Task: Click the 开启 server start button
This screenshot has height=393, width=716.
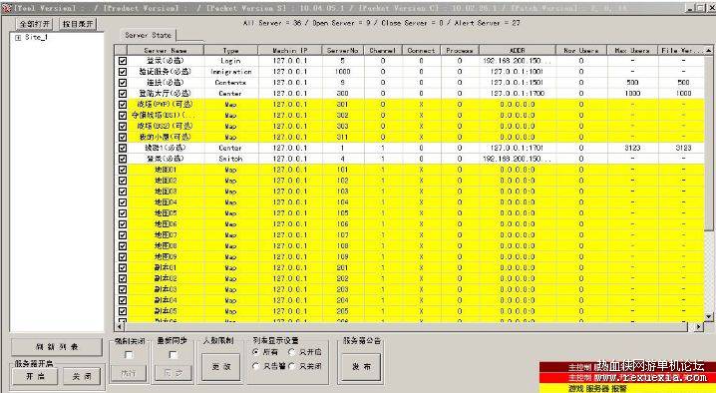Action: 35,377
